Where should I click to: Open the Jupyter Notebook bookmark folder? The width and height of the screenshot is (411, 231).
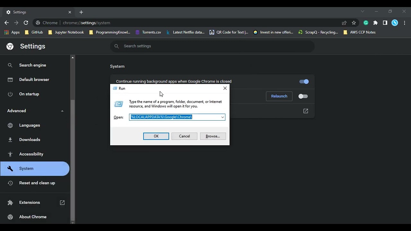coord(66,32)
